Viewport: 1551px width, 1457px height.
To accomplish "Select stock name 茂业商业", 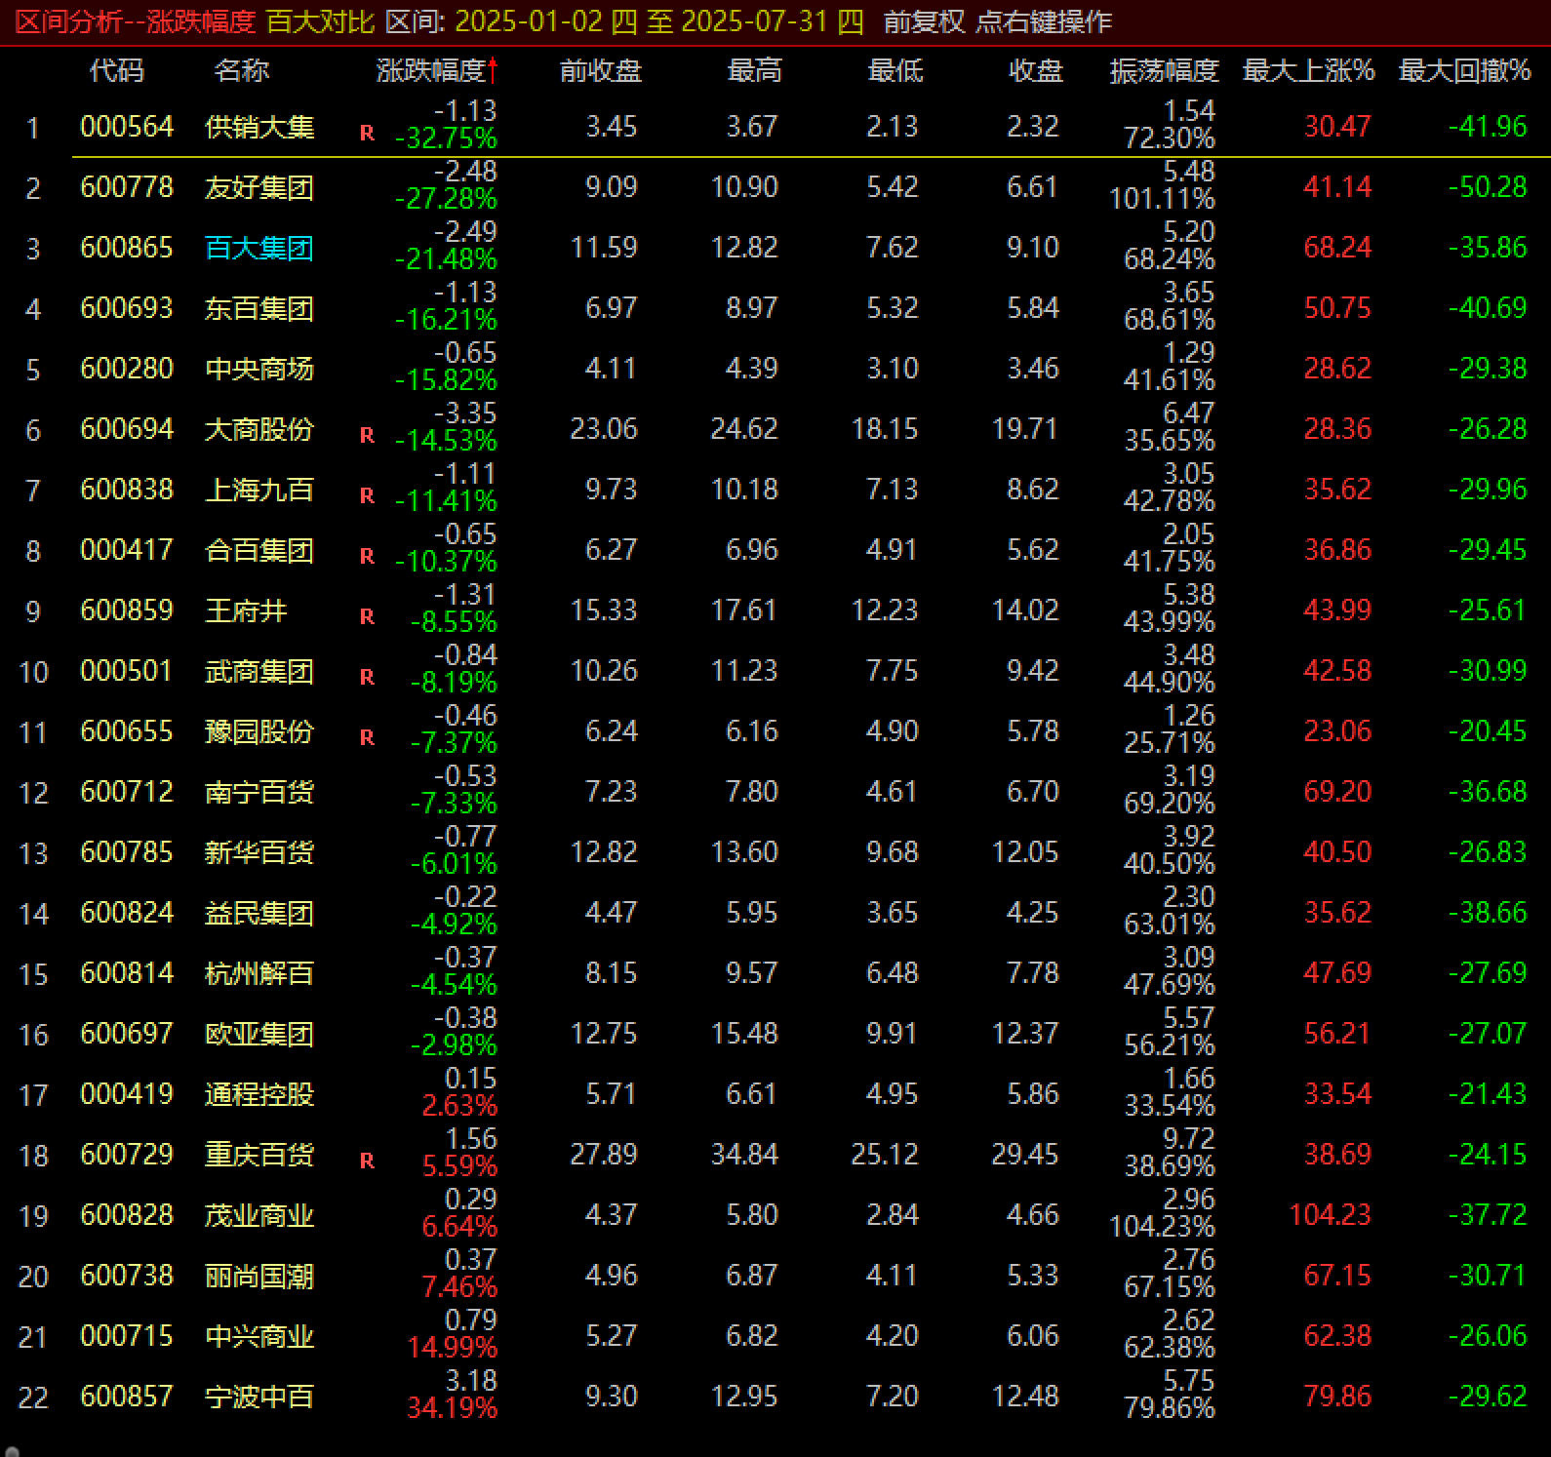I will (x=259, y=1215).
